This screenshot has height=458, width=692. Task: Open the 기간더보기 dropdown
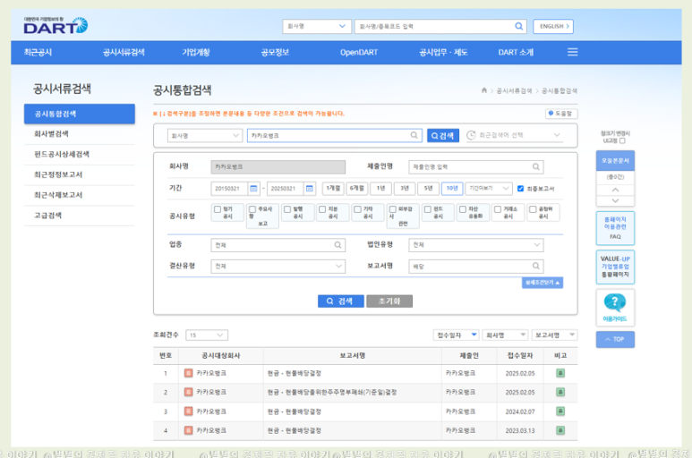[x=489, y=188]
